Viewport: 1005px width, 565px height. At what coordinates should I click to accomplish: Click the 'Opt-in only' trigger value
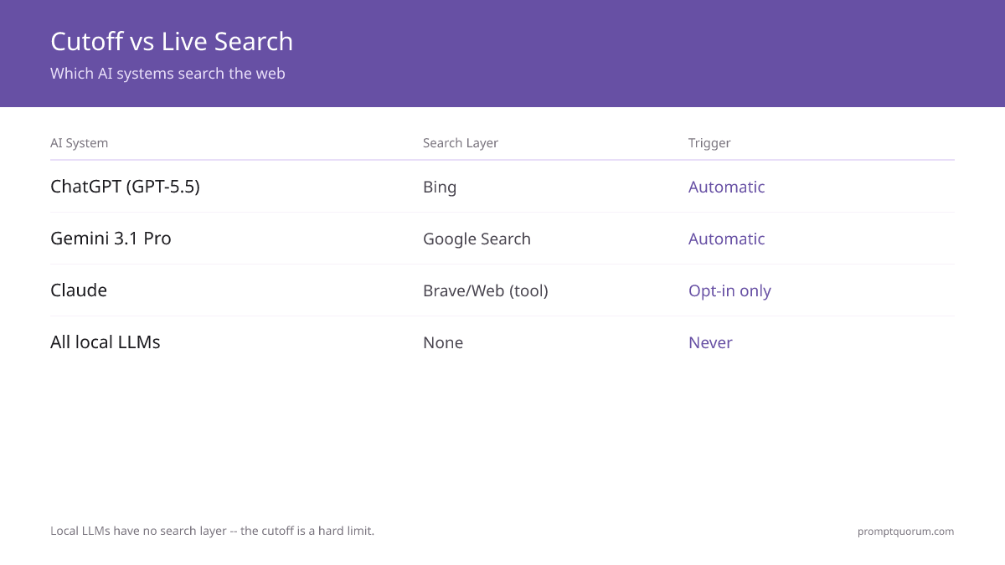coord(729,290)
